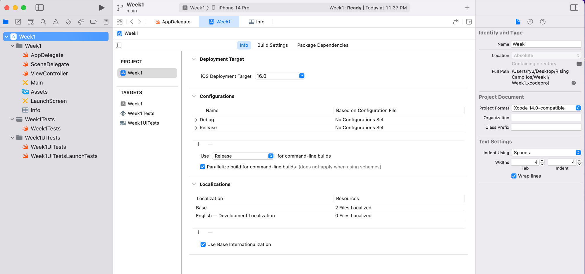Collapse Week1Tests folder in navigator
Image resolution: width=585 pixels, height=274 pixels.
(x=12, y=119)
